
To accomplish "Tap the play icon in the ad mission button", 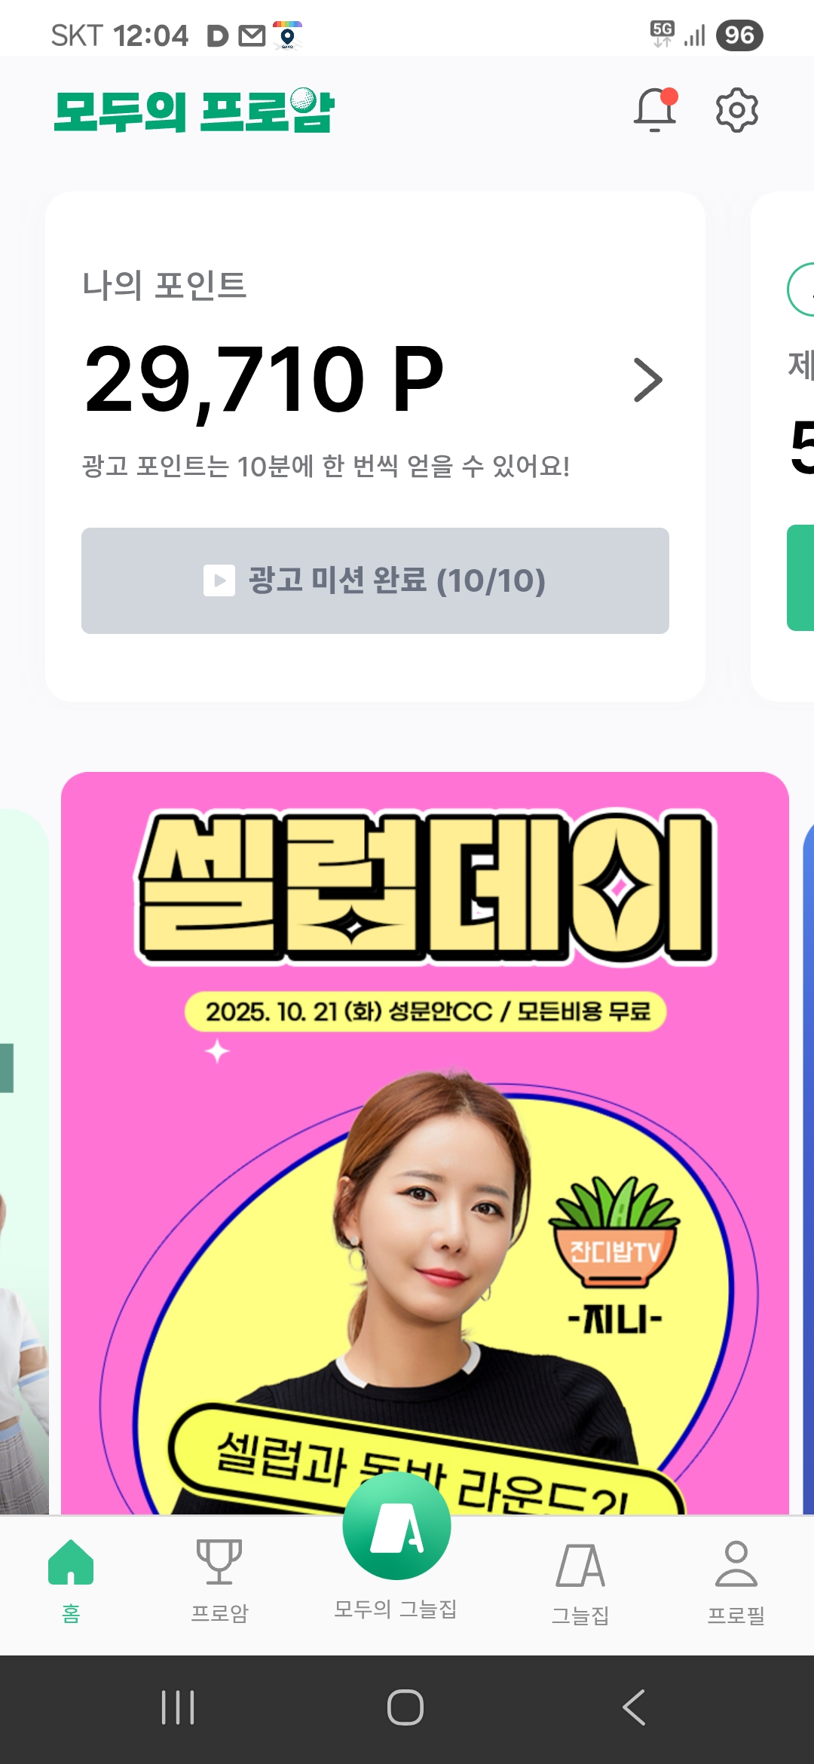I will pyautogui.click(x=219, y=580).
